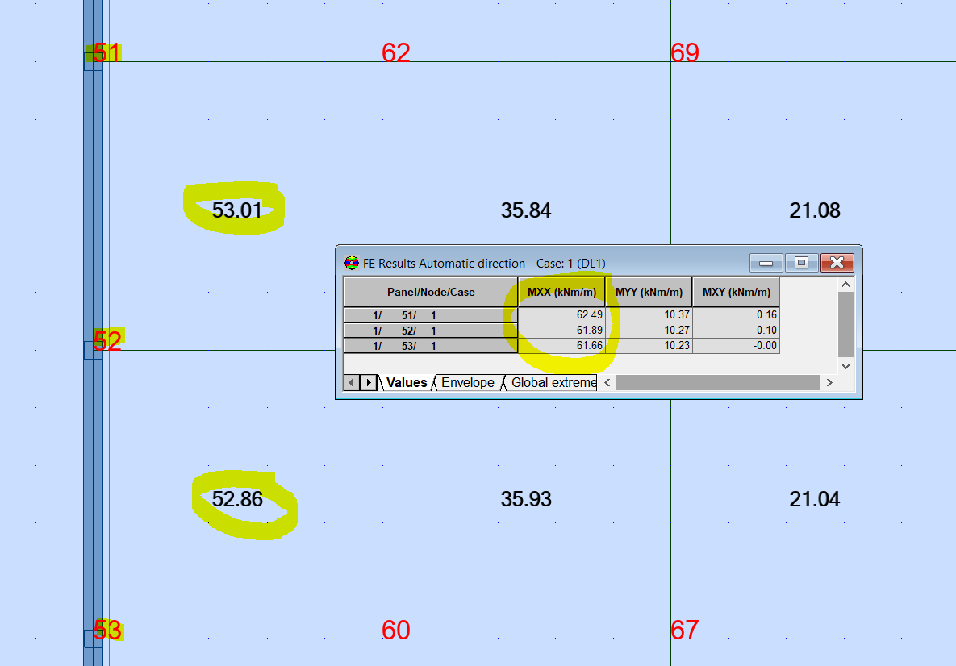Screen dimensions: 956x666
Task: Click the right tab navigation arrow
Action: [x=369, y=382]
